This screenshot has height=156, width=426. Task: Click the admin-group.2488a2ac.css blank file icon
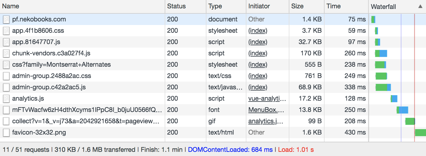pyautogui.click(x=6, y=76)
